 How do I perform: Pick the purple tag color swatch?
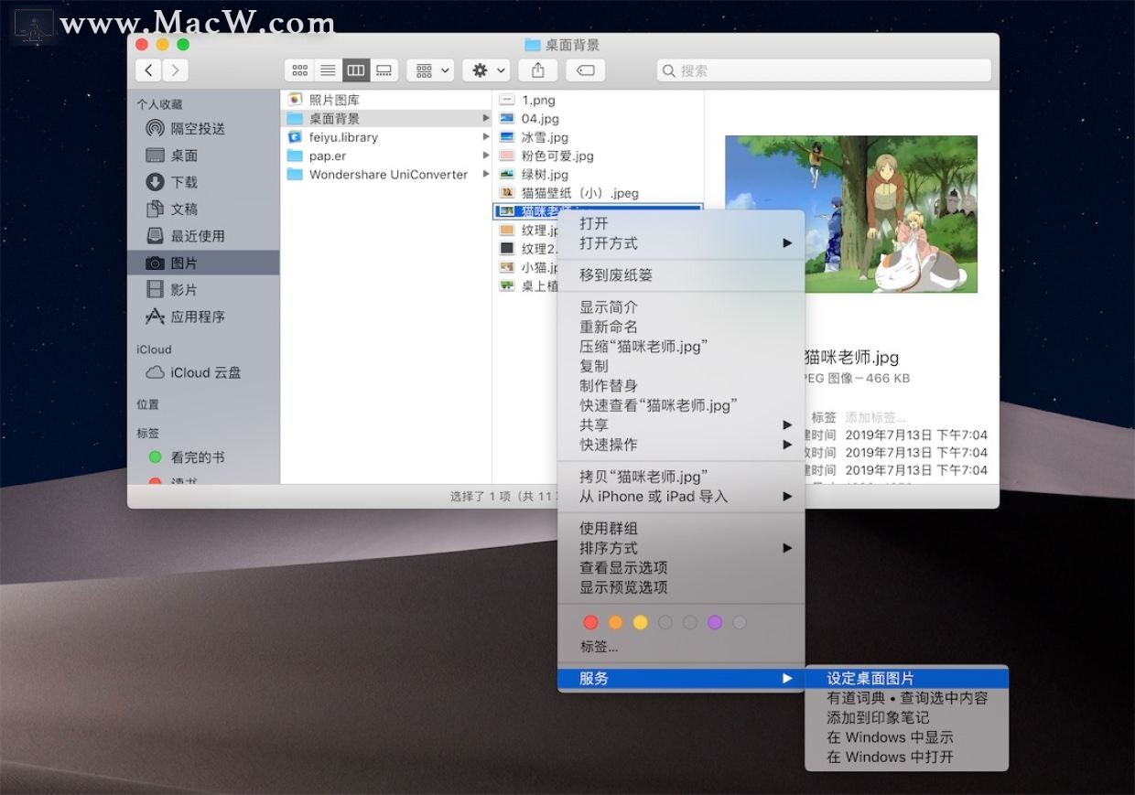tap(714, 622)
